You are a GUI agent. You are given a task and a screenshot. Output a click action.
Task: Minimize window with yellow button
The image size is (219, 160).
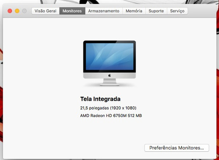[x=17, y=11]
